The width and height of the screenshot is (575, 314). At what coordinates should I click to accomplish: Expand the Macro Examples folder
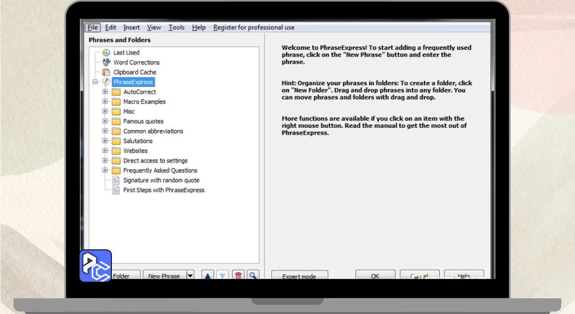point(105,101)
